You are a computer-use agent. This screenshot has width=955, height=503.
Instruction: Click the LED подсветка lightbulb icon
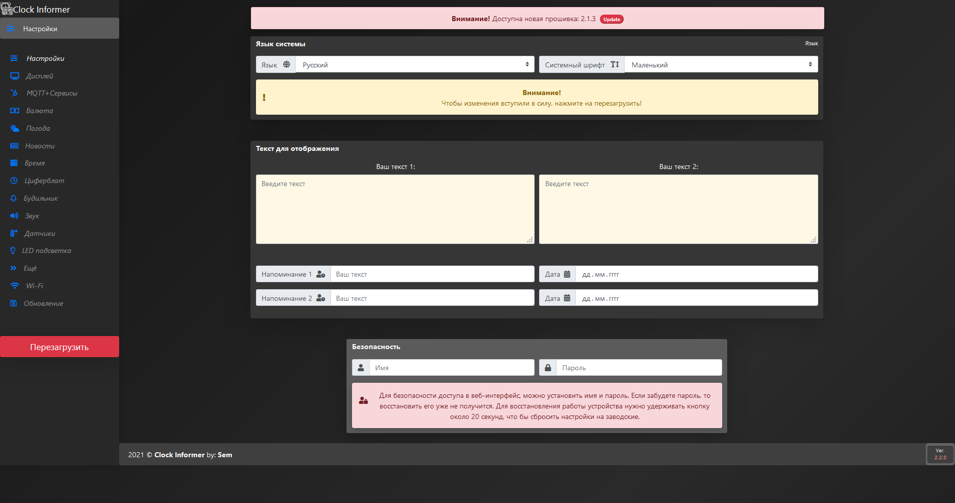pyautogui.click(x=13, y=250)
